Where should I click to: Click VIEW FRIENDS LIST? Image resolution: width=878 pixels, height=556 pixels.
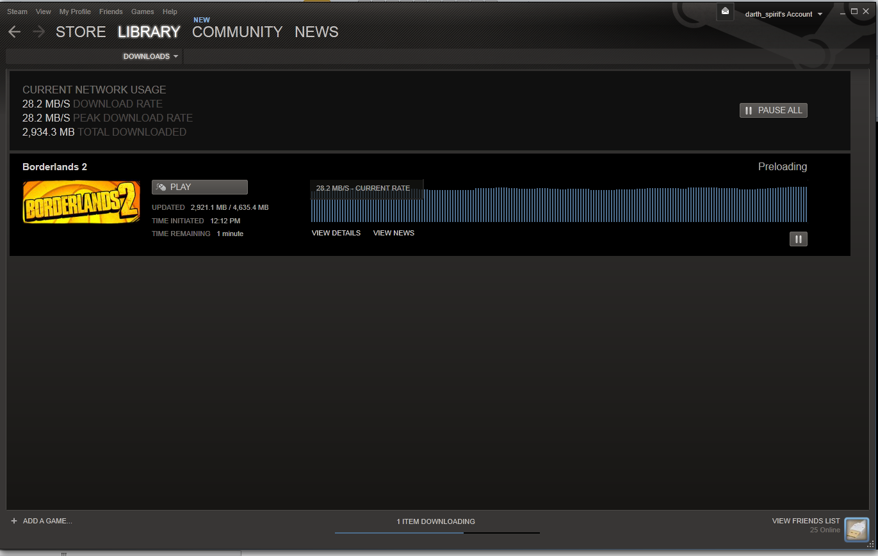[806, 521]
